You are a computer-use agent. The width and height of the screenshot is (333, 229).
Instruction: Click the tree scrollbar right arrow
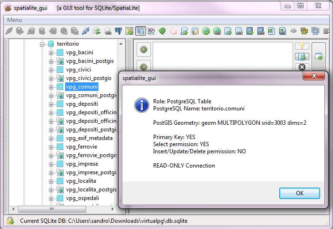tap(113, 209)
